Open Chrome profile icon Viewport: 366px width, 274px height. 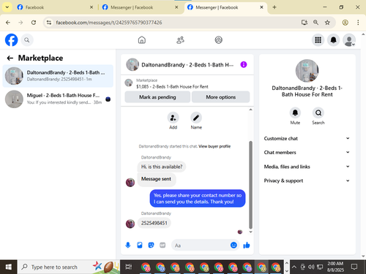345,23
